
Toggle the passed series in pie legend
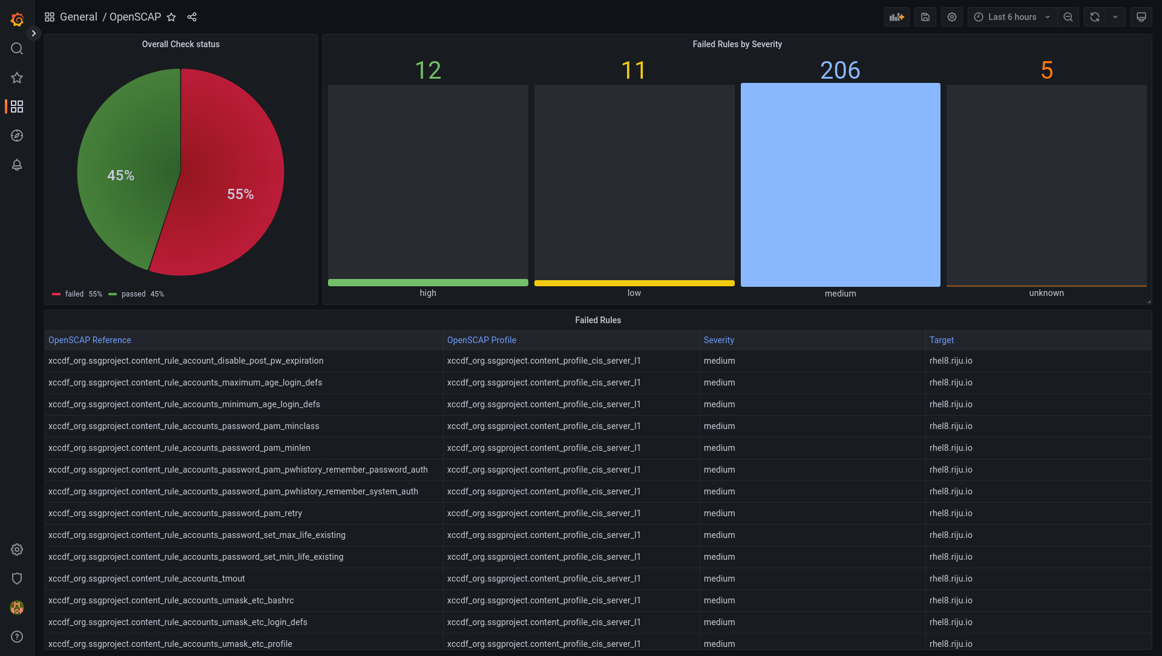[133, 294]
